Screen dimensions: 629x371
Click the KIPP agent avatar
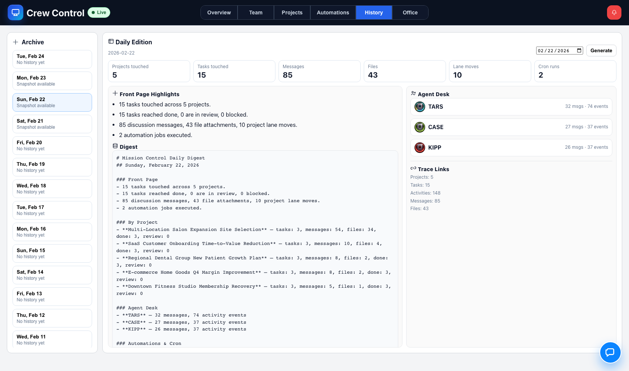tap(419, 148)
